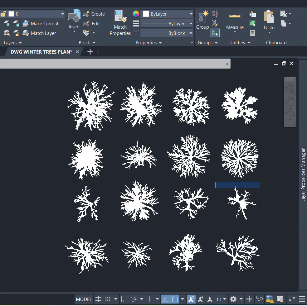Screen dimensions: 307x306
Task: Toggle snap mode in status bar
Action: point(108,299)
